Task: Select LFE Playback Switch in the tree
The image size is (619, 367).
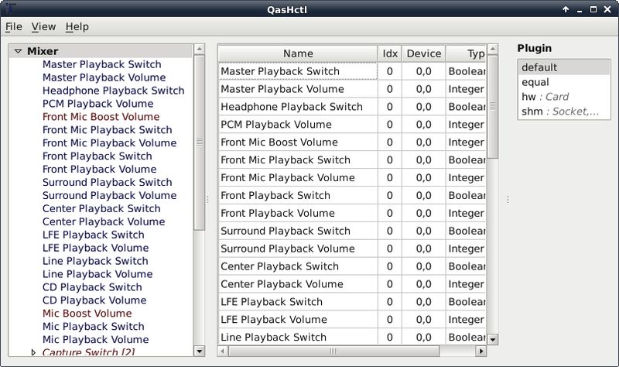Action: [x=94, y=235]
